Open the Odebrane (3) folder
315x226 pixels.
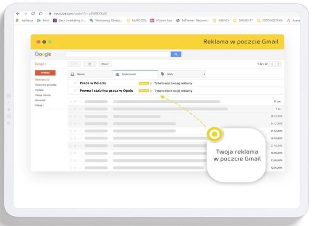click(x=42, y=80)
